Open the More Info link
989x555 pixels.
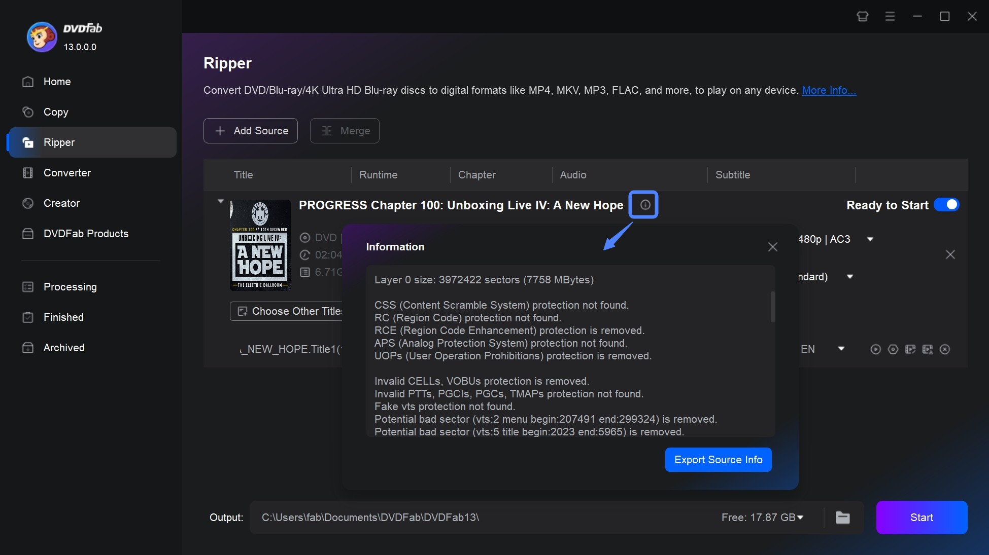click(x=829, y=90)
